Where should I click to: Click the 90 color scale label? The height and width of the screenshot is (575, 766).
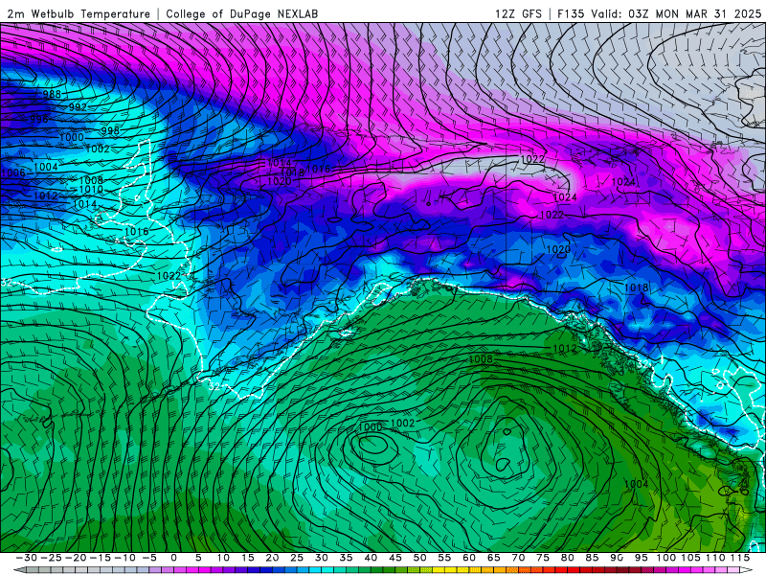point(617,558)
